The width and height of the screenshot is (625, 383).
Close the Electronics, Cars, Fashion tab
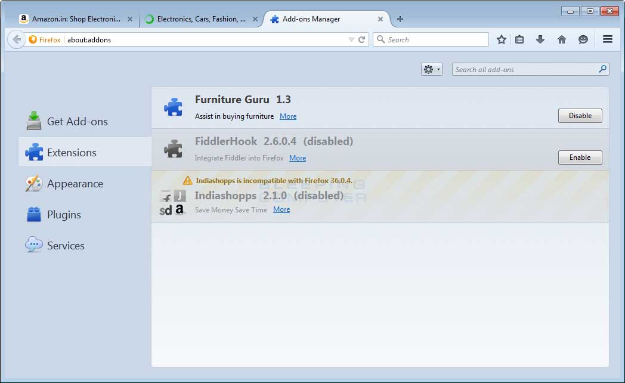pyautogui.click(x=255, y=19)
